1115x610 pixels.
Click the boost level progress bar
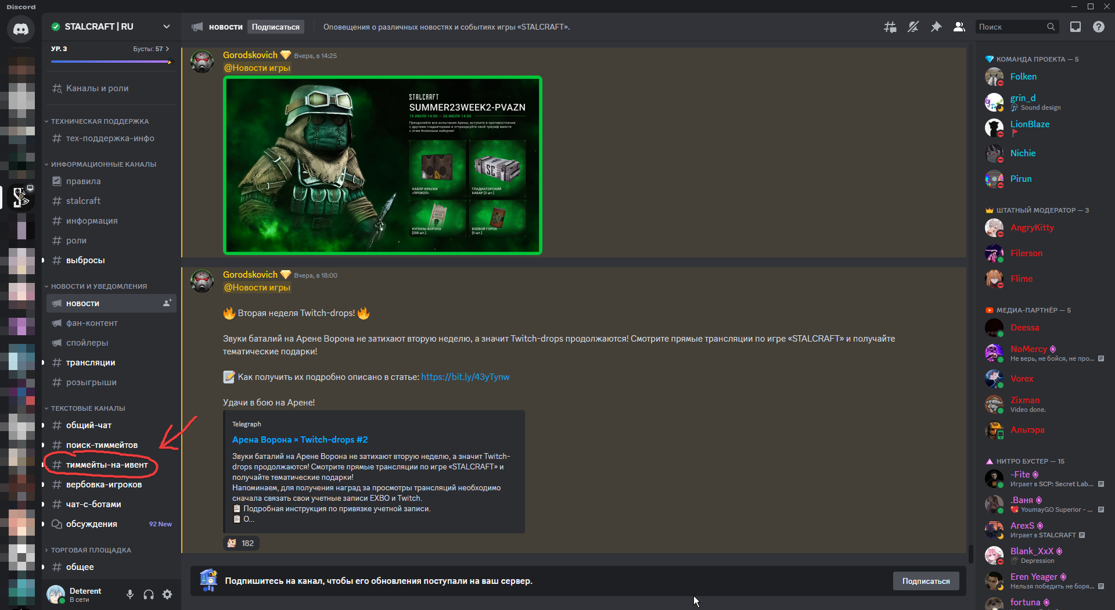coord(111,62)
